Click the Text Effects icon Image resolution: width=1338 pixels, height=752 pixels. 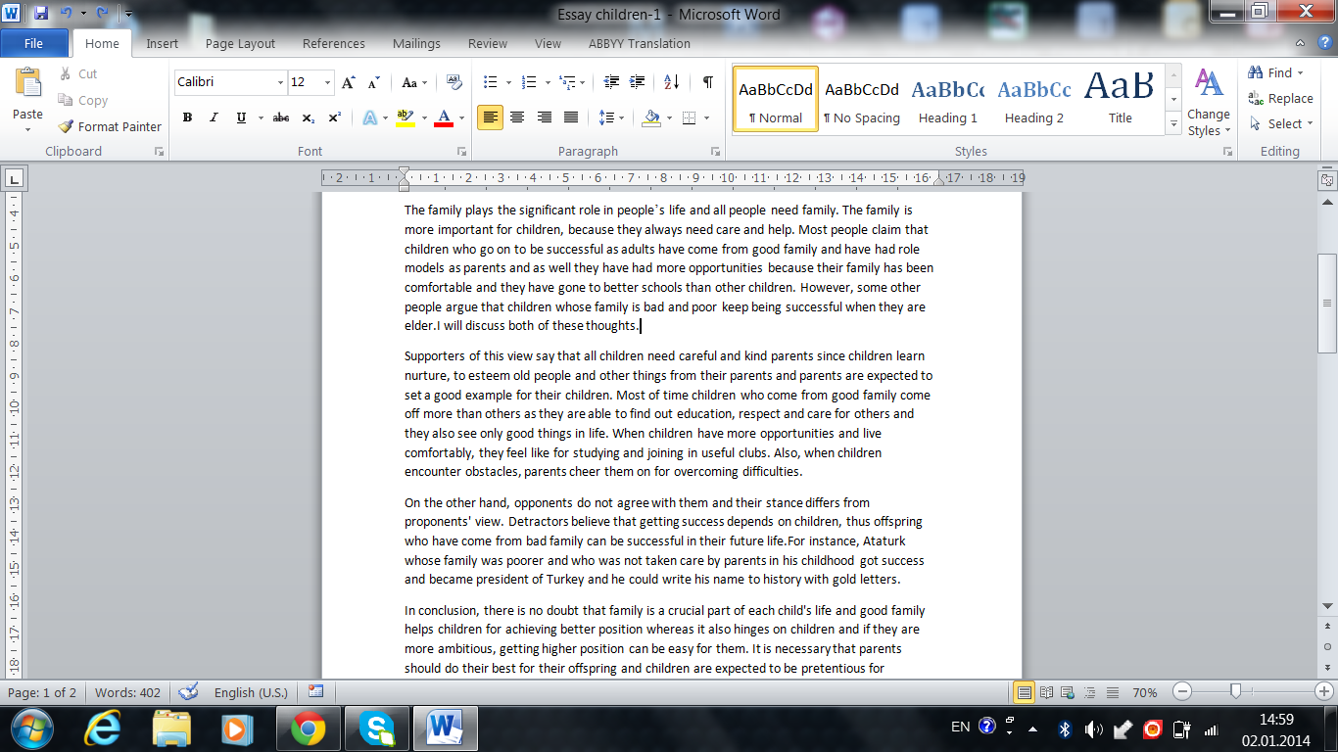tap(370, 117)
